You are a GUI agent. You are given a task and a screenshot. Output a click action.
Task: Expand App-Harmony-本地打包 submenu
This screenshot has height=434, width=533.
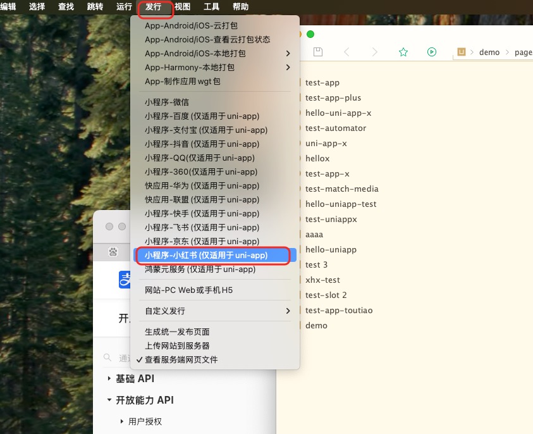coord(215,67)
